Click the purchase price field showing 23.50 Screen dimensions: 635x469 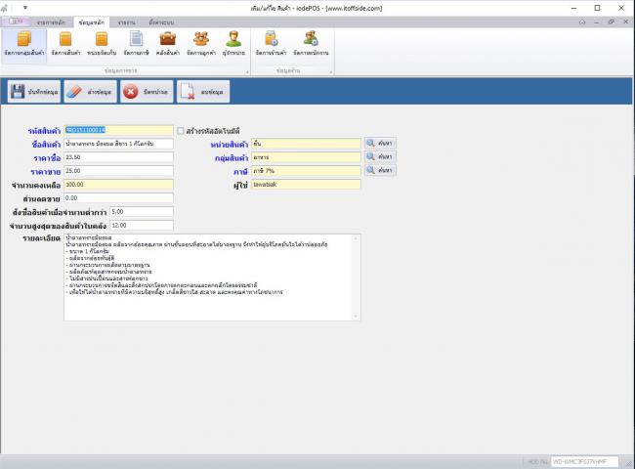pyautogui.click(x=118, y=157)
